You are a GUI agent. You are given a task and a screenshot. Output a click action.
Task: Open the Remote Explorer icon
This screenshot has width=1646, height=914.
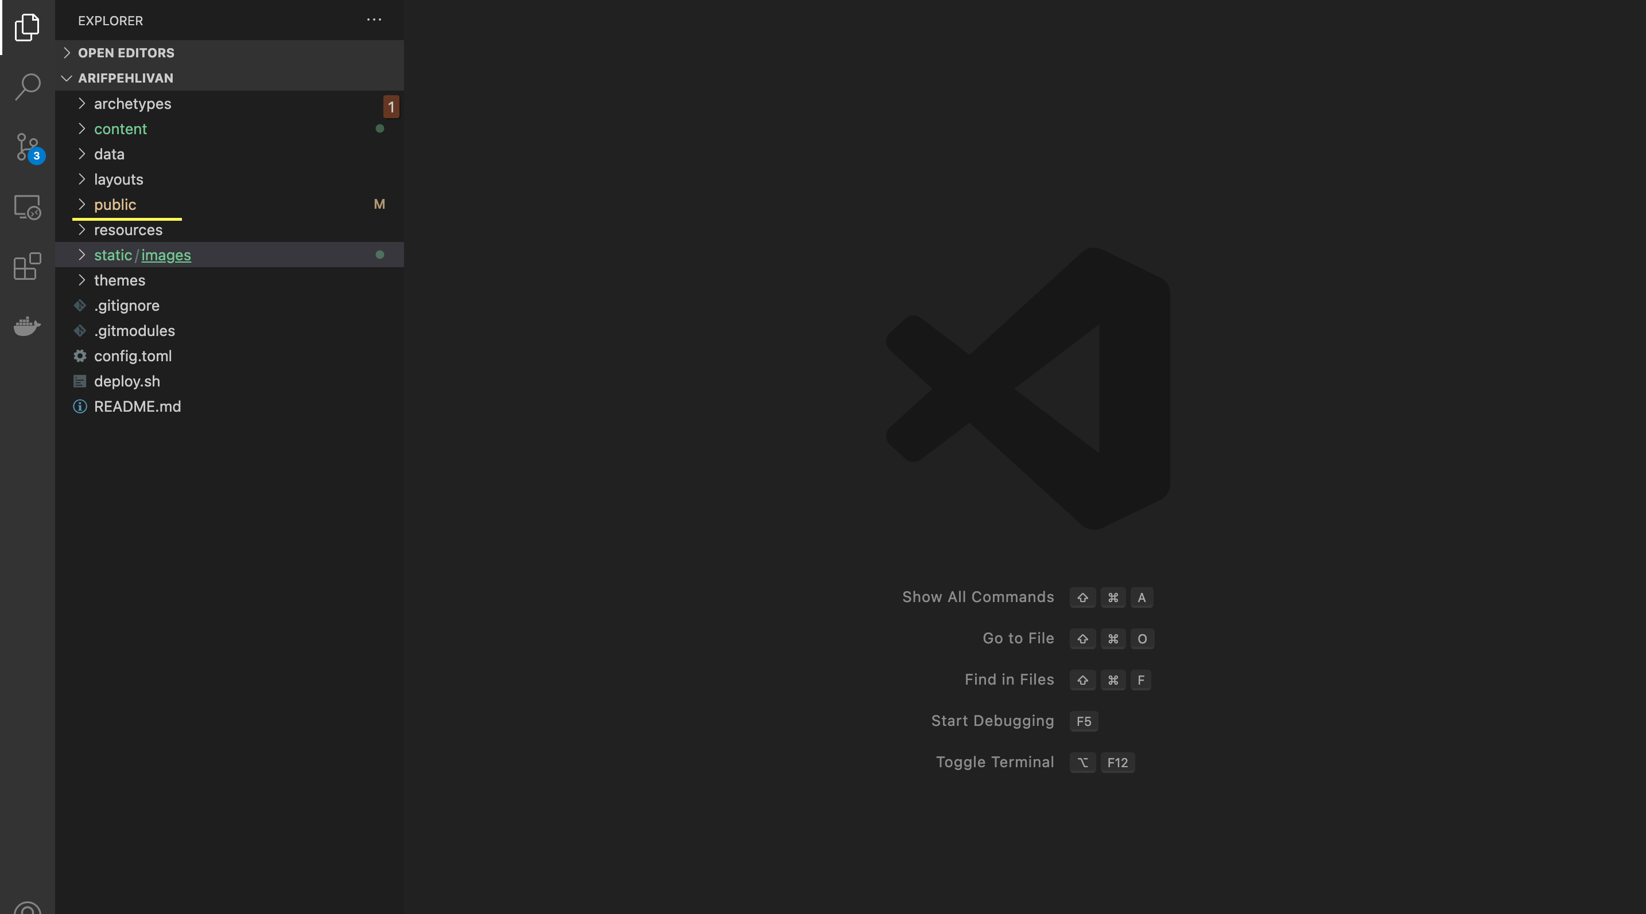tap(28, 208)
